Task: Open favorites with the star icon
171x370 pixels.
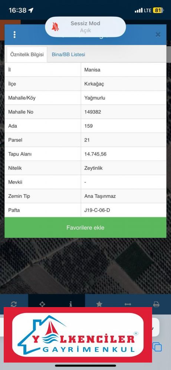Action: point(99,304)
